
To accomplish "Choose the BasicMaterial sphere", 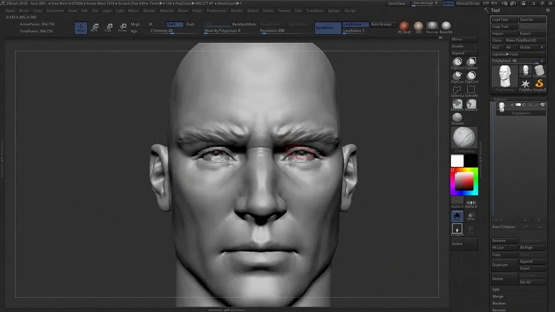I will pyautogui.click(x=446, y=27).
